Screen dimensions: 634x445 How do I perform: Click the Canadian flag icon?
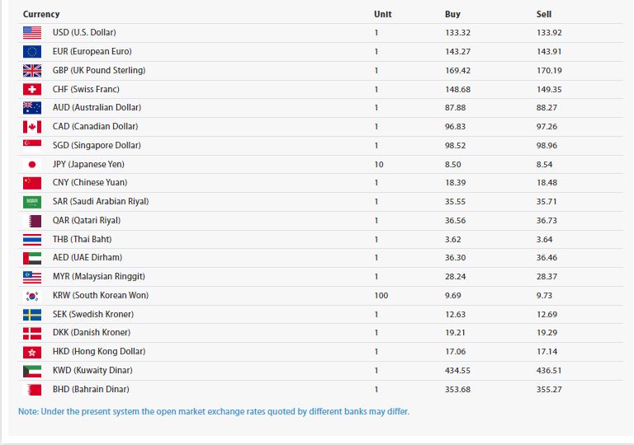click(x=32, y=127)
